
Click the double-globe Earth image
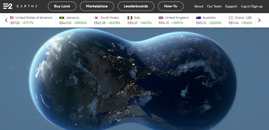pos(133,79)
